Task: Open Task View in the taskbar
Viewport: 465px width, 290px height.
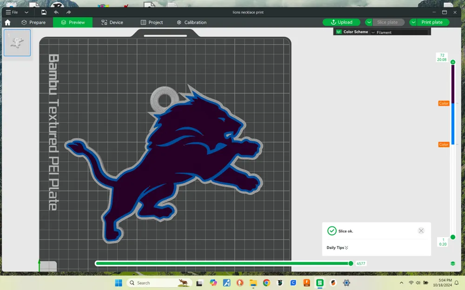Action: point(199,283)
